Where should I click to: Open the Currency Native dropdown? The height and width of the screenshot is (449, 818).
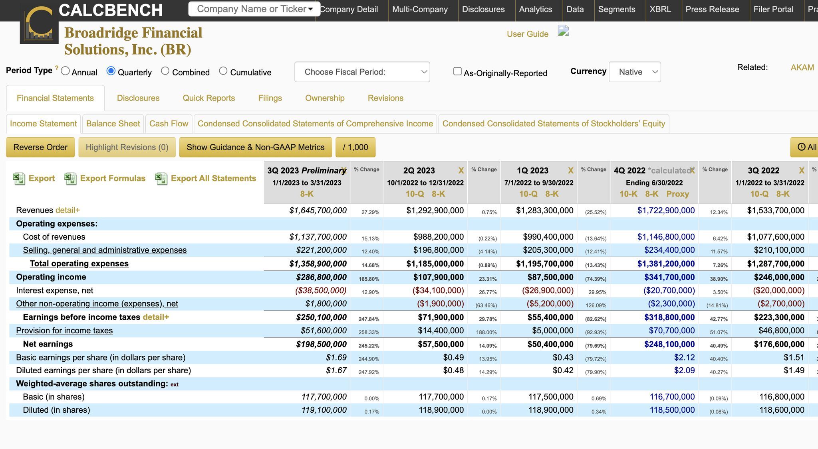635,72
